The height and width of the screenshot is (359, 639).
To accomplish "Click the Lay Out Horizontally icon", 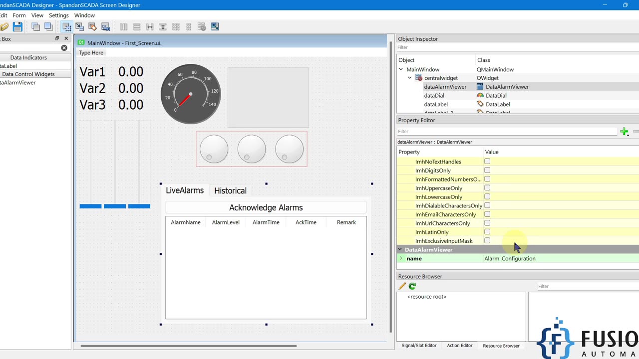I will [x=124, y=26].
